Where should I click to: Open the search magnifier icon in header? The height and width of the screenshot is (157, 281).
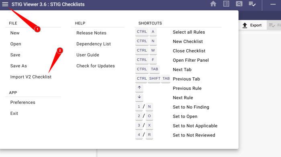(x=239, y=4)
